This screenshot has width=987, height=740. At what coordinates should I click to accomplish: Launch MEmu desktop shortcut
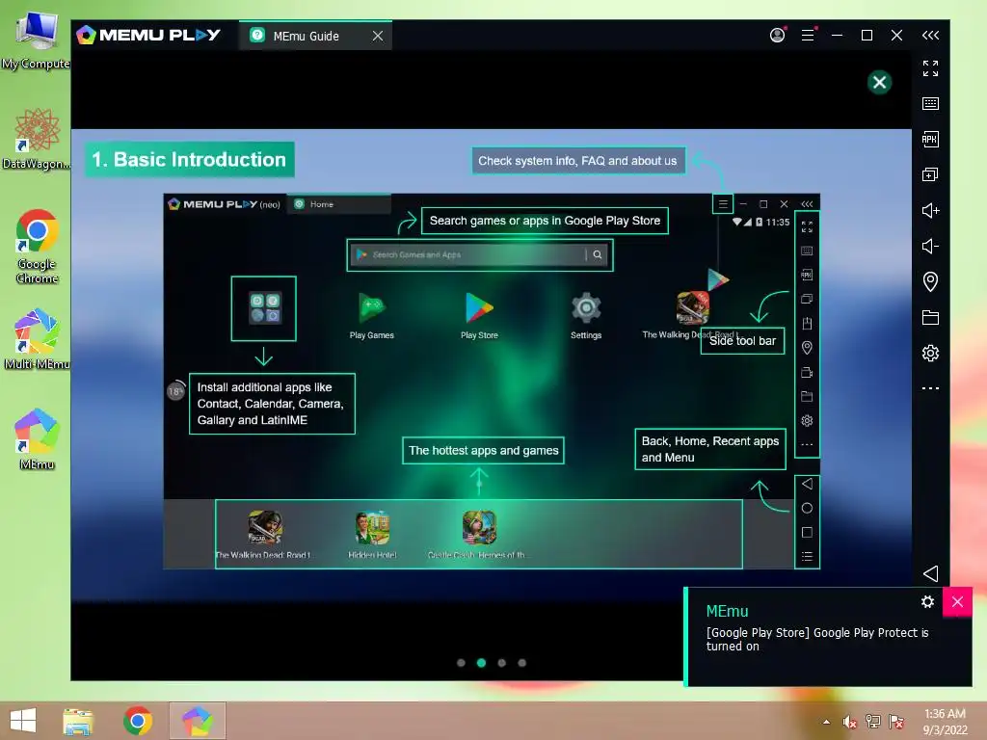click(37, 439)
